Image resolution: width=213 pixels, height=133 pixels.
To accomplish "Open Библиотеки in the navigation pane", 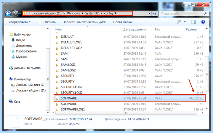I will click(x=23, y=35).
